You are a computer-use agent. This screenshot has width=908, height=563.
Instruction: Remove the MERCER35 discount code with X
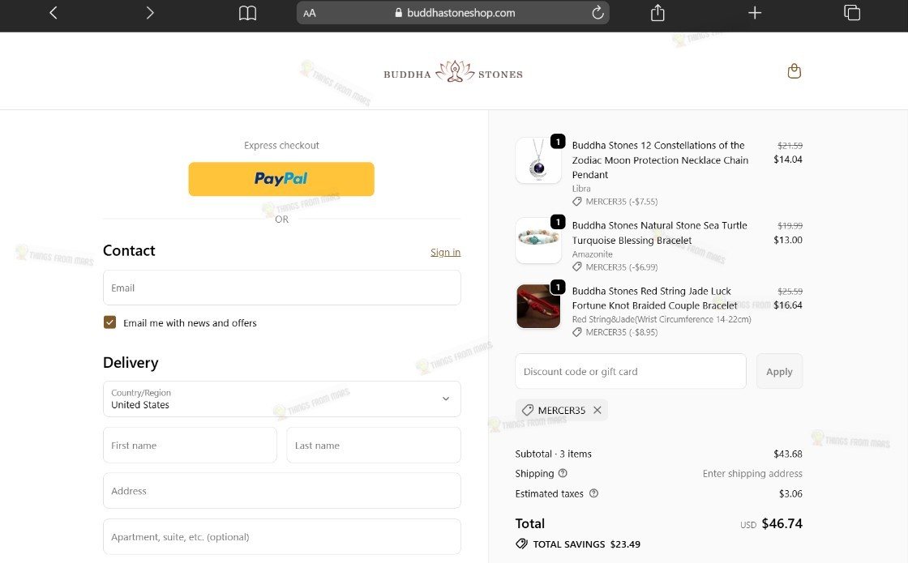(597, 410)
